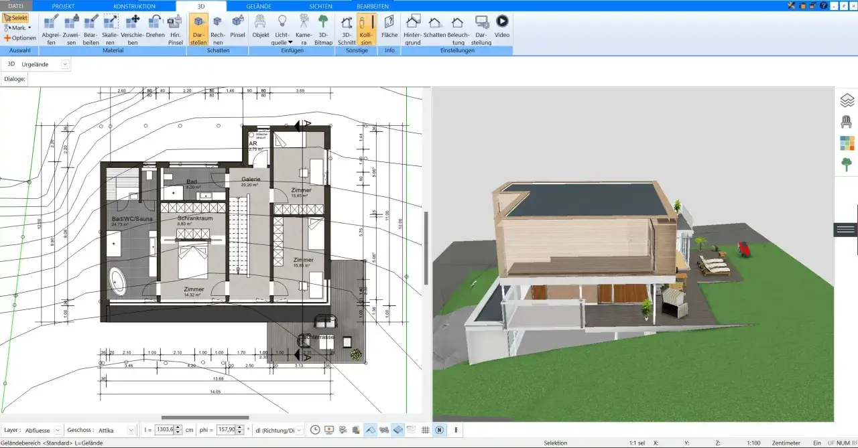
Task: Edit the length l input field
Action: [x=164, y=430]
